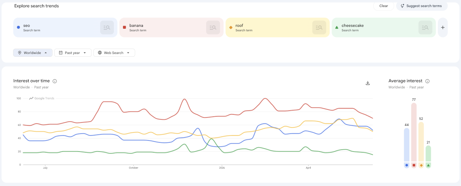Open search insights icon on banana chip

(x=213, y=28)
